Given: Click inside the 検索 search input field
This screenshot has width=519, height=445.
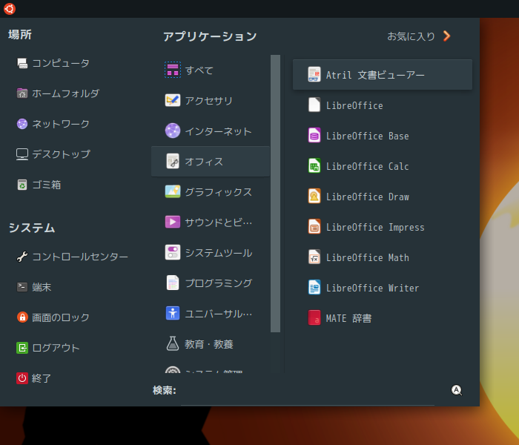Looking at the screenshot, I should pyautogui.click(x=308, y=391).
